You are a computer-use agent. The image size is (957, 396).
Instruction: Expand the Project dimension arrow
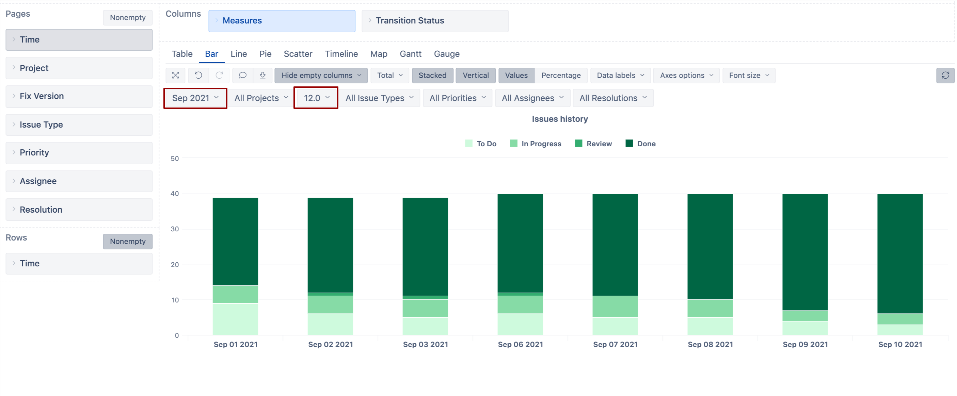[14, 68]
